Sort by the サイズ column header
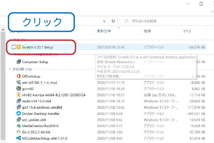Viewport: 214px width, 143px height. pyautogui.click(x=187, y=31)
